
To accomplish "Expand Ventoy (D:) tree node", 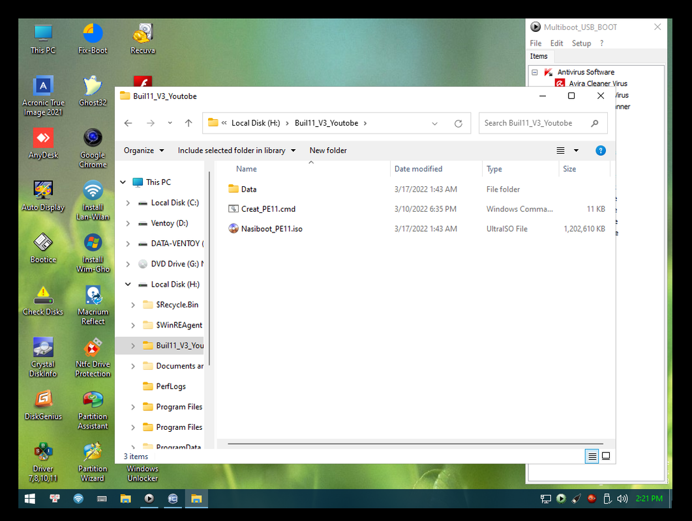I will coord(128,223).
